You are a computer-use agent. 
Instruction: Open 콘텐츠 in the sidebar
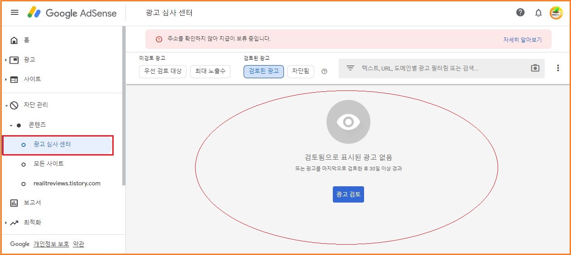click(x=38, y=125)
